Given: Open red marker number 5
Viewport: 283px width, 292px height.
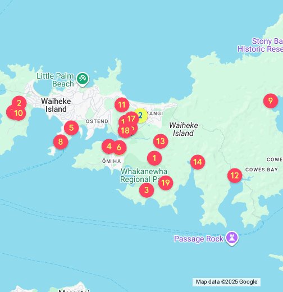Looking at the screenshot, I should (71, 128).
